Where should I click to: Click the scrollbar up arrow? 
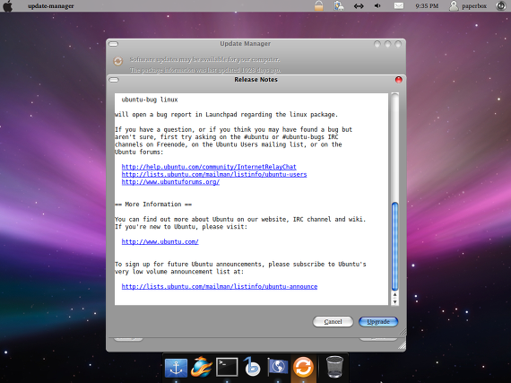click(394, 295)
